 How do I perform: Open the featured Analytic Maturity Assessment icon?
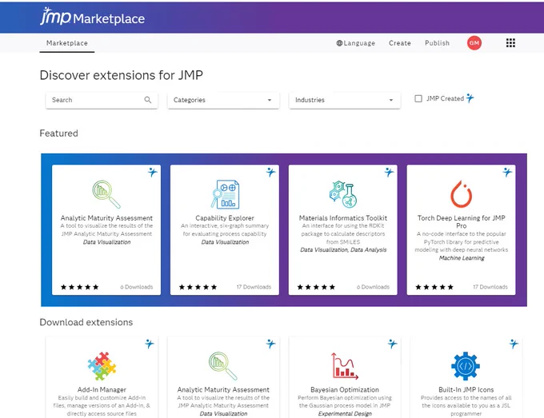pos(106,193)
